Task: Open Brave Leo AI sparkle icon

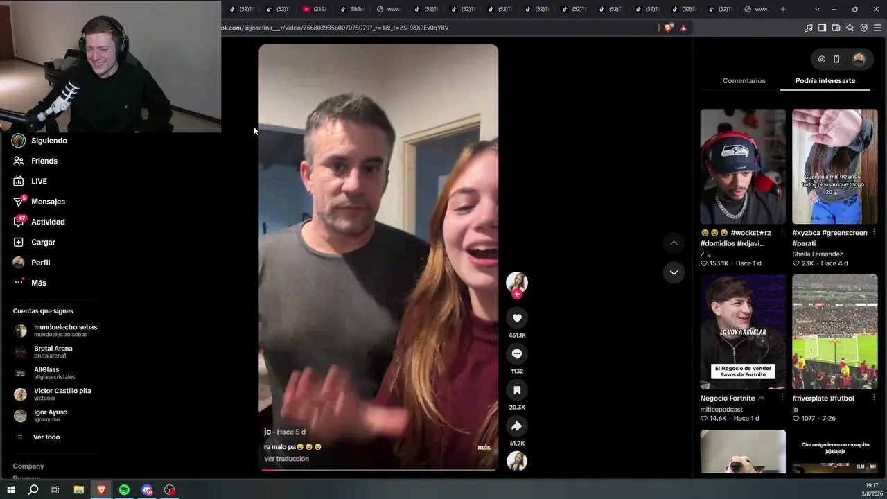Action: (x=850, y=28)
